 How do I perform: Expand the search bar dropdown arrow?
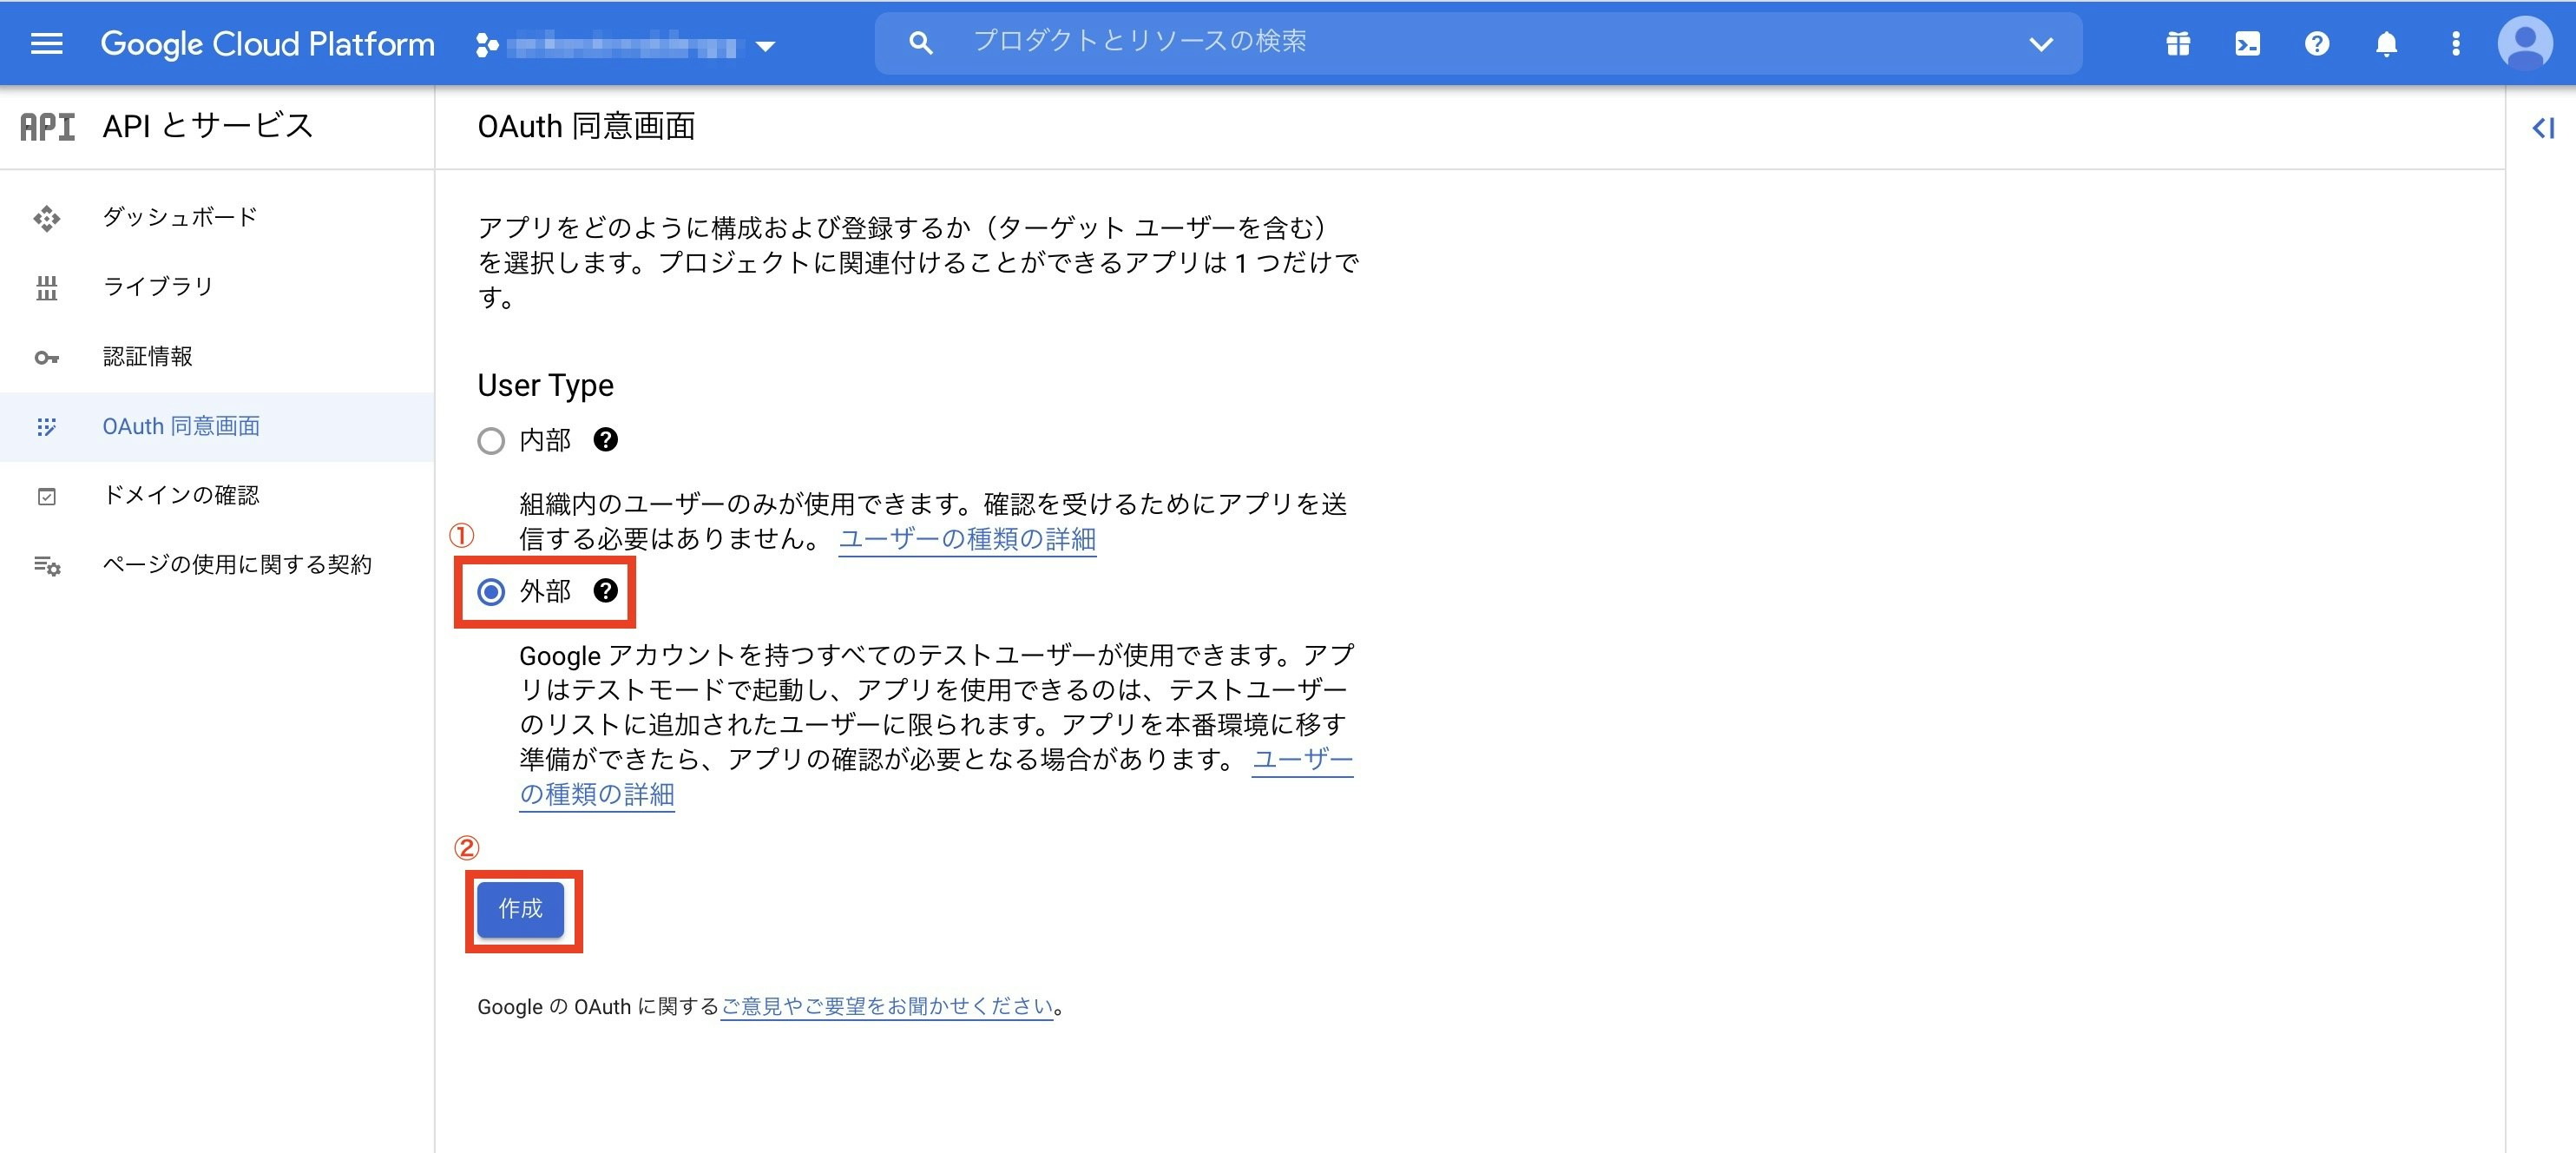[2040, 44]
